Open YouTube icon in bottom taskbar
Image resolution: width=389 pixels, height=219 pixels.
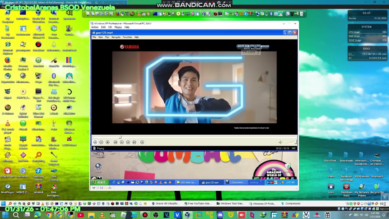click(x=81, y=215)
